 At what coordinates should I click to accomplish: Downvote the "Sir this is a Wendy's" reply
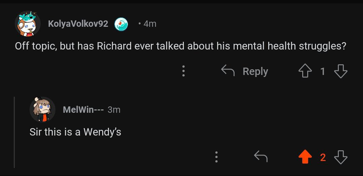[x=340, y=157]
